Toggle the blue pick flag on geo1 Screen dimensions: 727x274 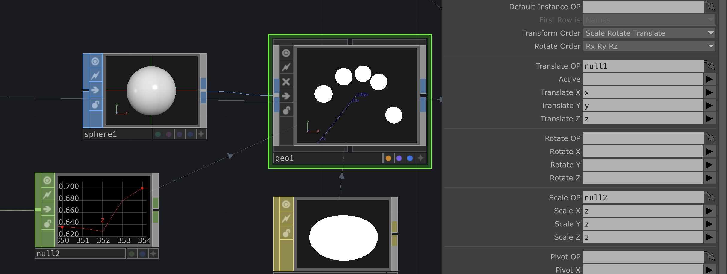click(410, 158)
